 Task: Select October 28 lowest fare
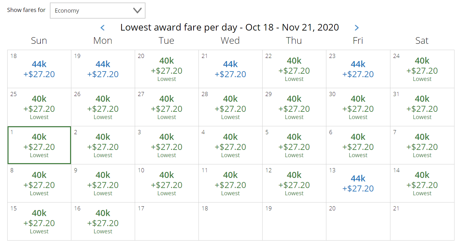pyautogui.click(x=230, y=107)
